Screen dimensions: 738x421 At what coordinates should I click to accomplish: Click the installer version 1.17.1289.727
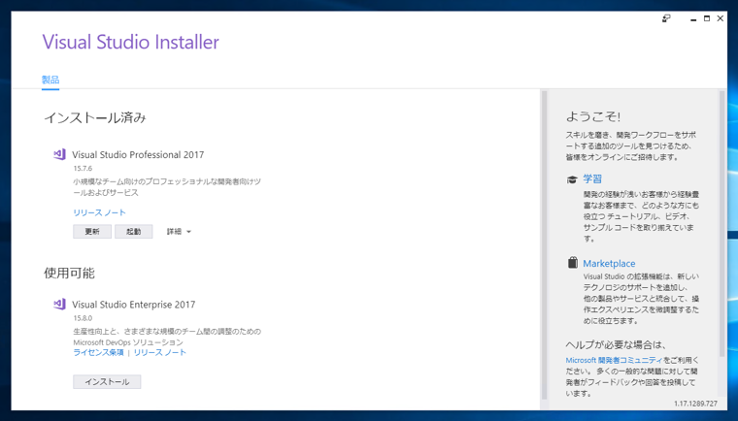[695, 404]
